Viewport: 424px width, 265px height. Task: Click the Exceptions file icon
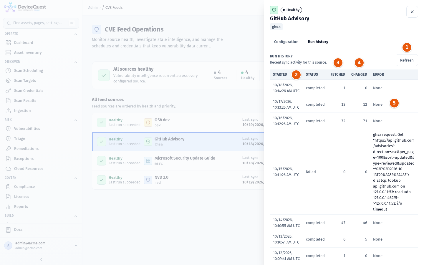tap(8, 159)
